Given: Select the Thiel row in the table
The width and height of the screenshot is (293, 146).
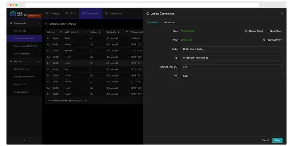Looking at the screenshot, I should tap(94, 38).
